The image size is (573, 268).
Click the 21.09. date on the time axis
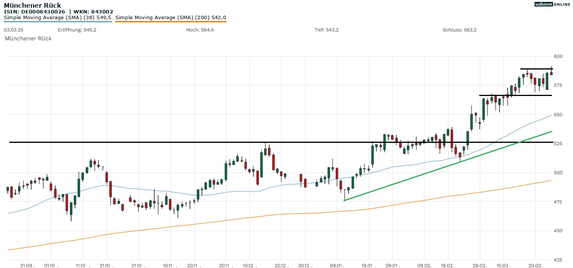[27, 265]
